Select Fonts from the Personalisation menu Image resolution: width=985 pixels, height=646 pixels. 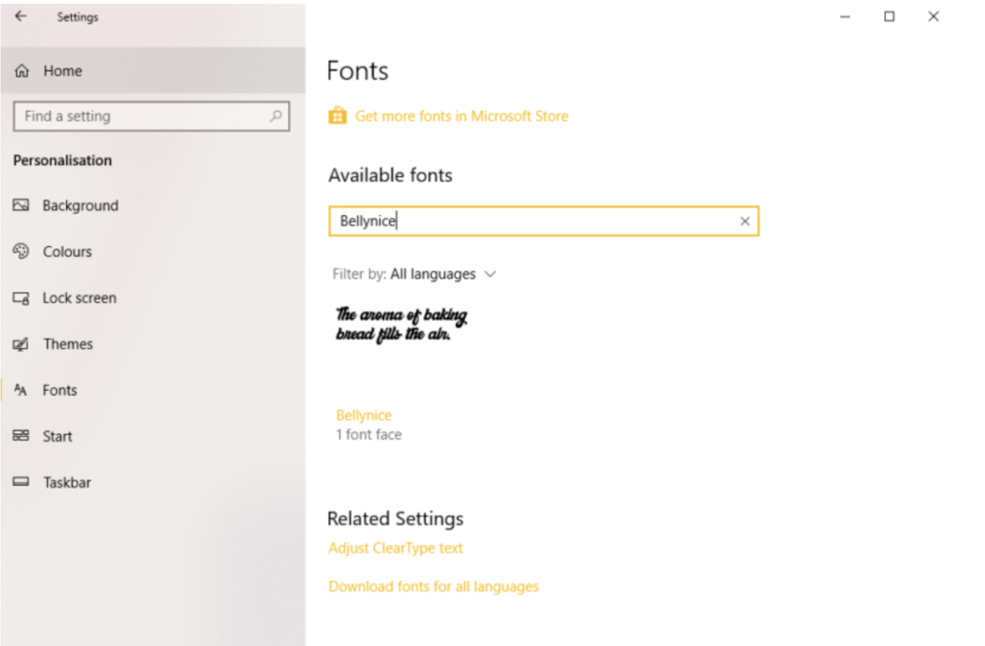click(60, 390)
